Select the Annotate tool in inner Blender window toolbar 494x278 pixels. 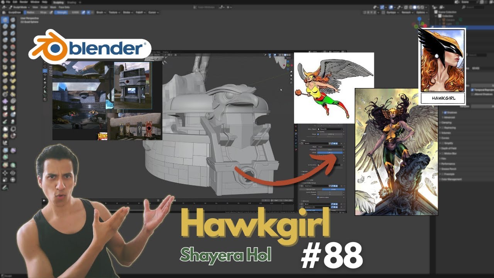pos(45,87)
